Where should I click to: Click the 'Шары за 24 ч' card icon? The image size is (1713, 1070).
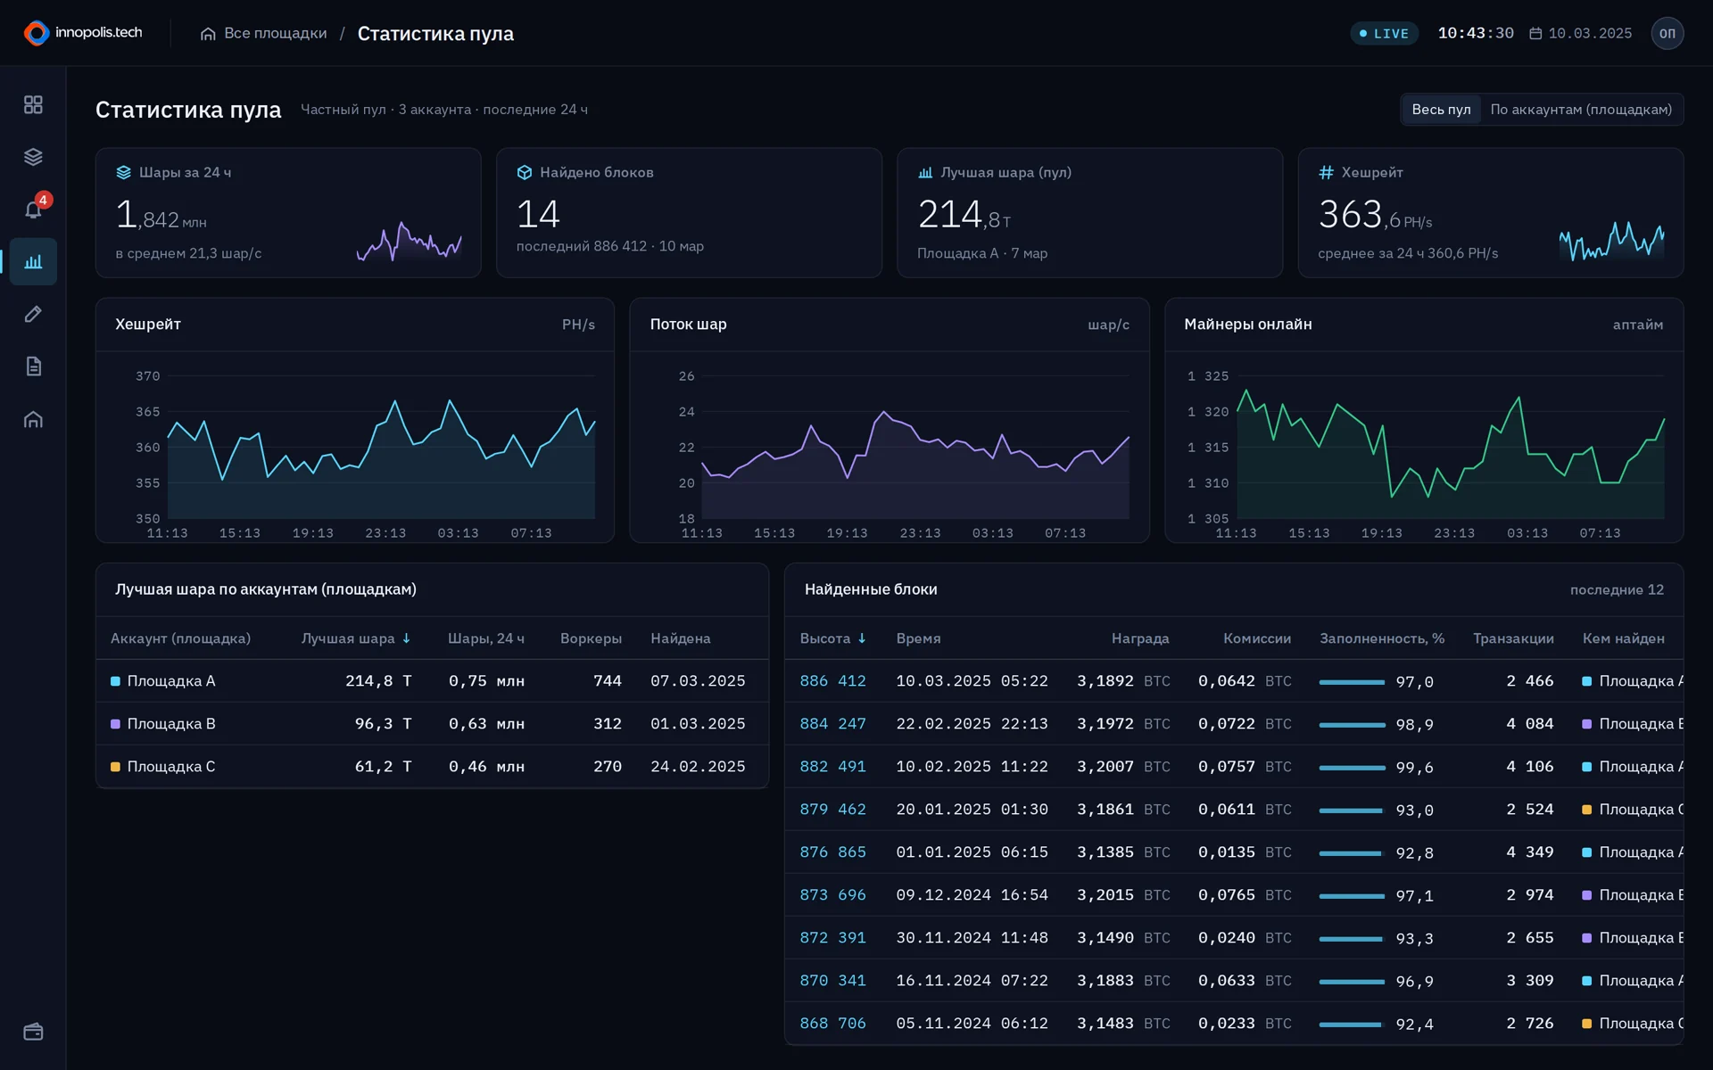click(x=124, y=172)
